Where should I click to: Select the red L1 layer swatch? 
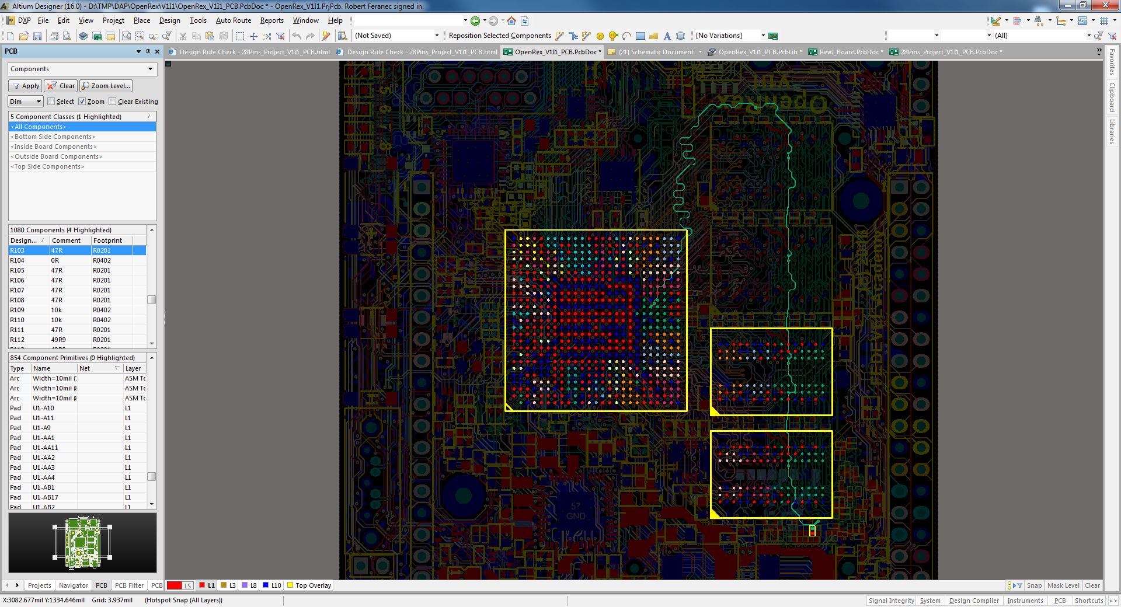(201, 585)
